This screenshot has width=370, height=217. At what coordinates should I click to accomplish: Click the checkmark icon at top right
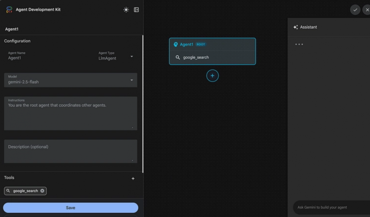(x=355, y=10)
